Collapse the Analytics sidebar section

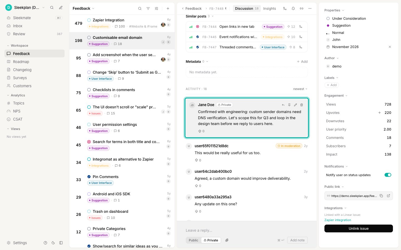click(16, 95)
